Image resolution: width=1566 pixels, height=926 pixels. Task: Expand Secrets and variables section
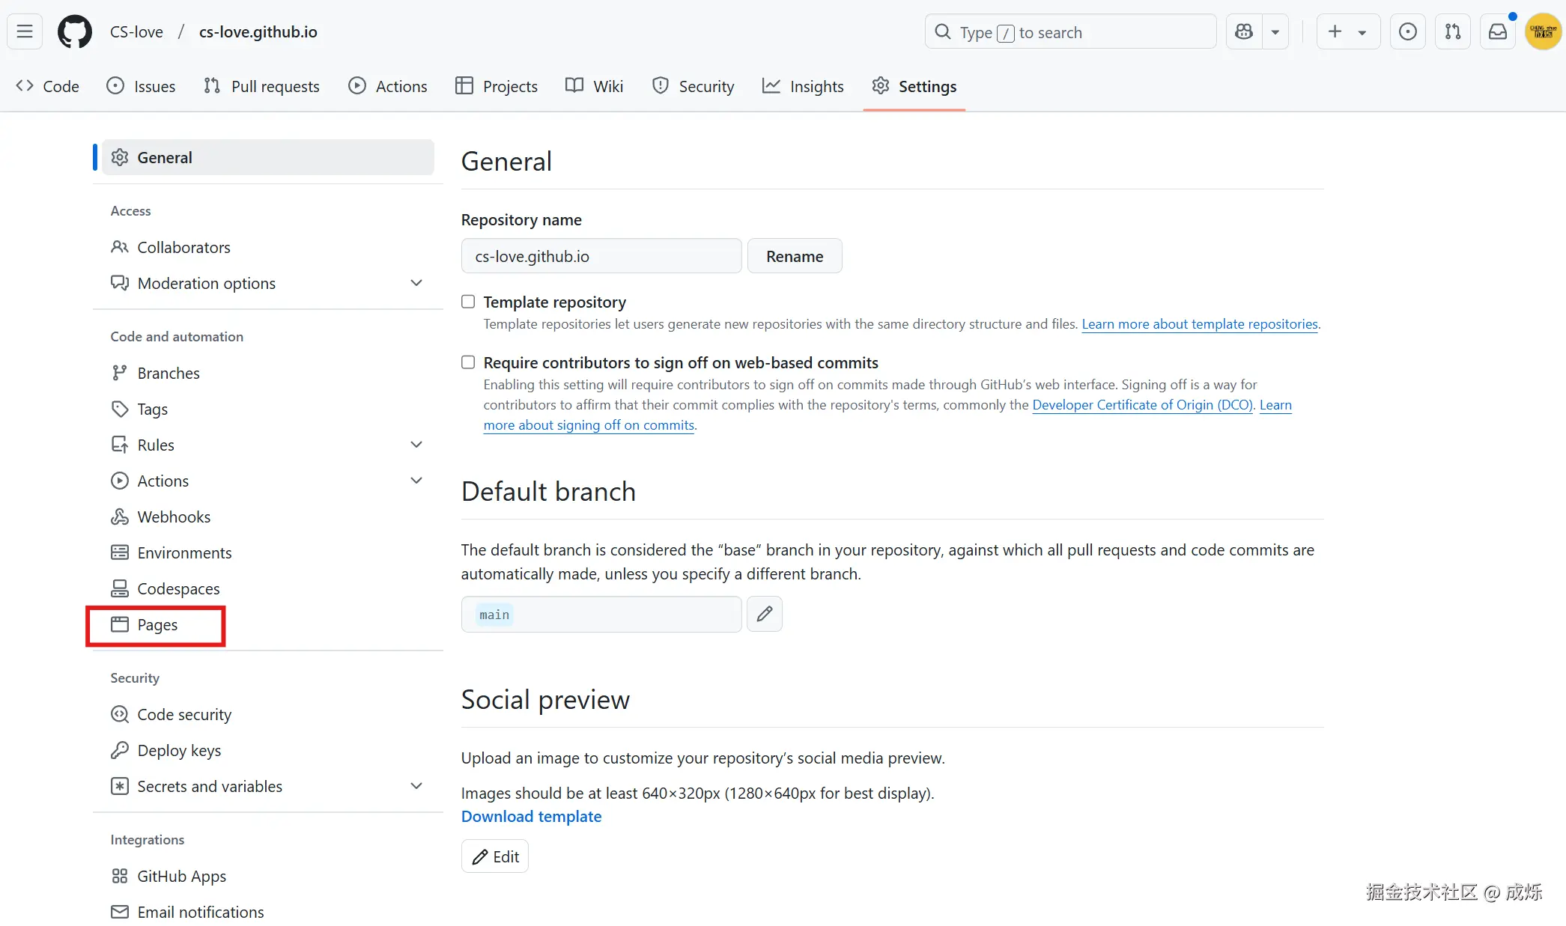pyautogui.click(x=416, y=786)
